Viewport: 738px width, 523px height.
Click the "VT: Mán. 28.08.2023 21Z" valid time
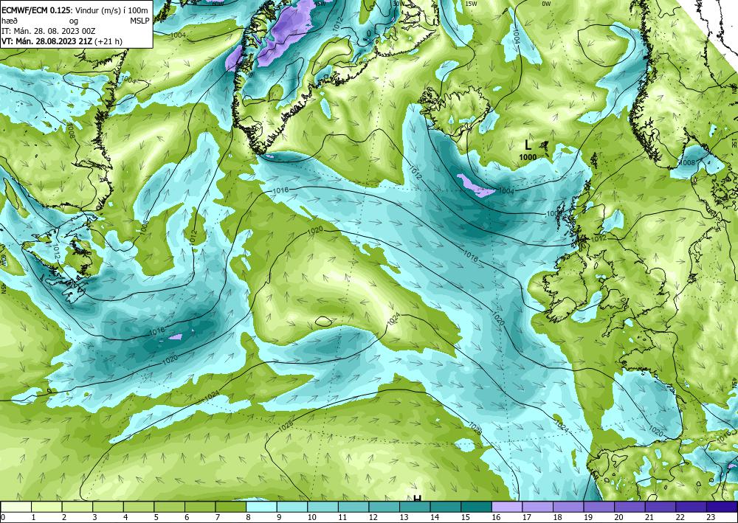[x=47, y=41]
